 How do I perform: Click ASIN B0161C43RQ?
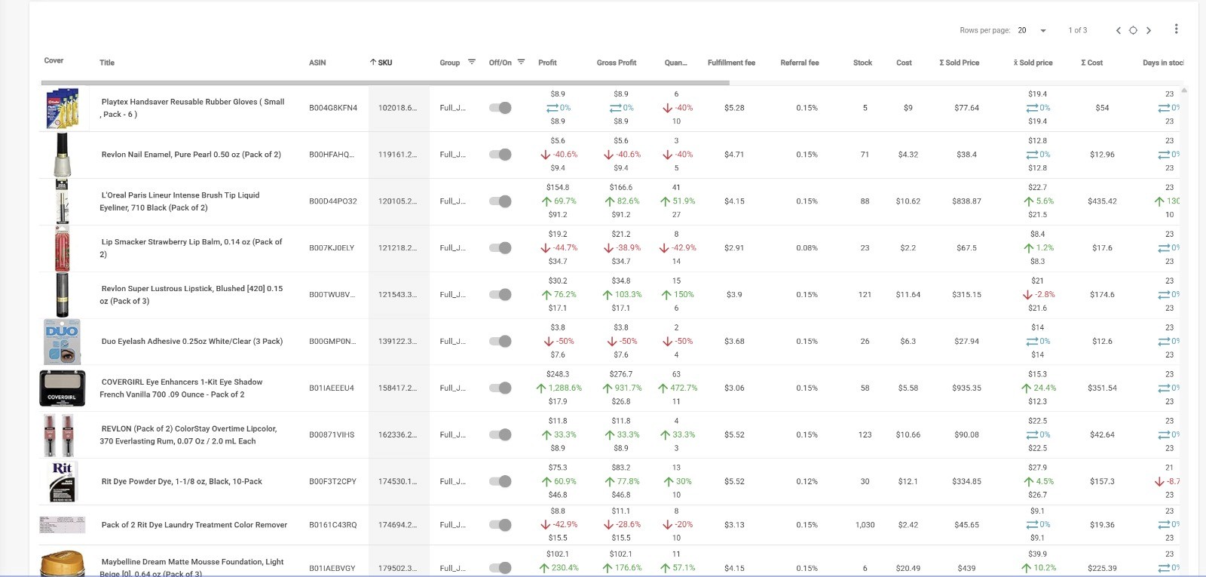[x=333, y=525]
